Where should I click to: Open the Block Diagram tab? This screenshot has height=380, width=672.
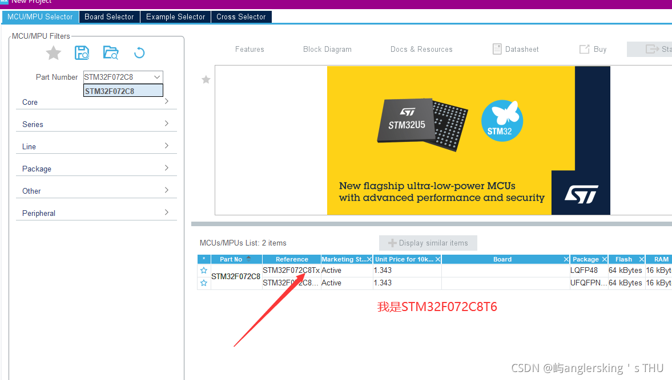[327, 49]
